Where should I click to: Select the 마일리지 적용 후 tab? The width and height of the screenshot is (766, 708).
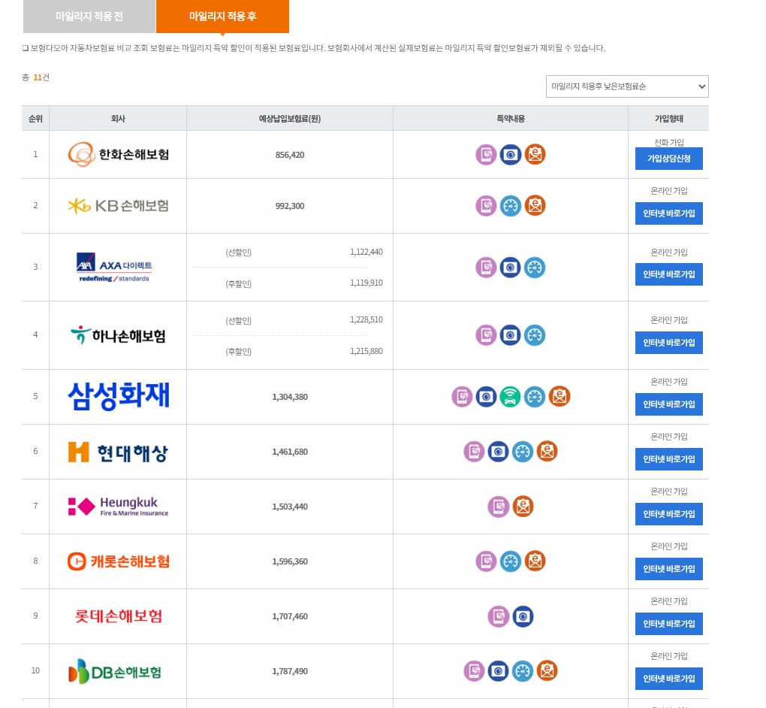(x=223, y=16)
